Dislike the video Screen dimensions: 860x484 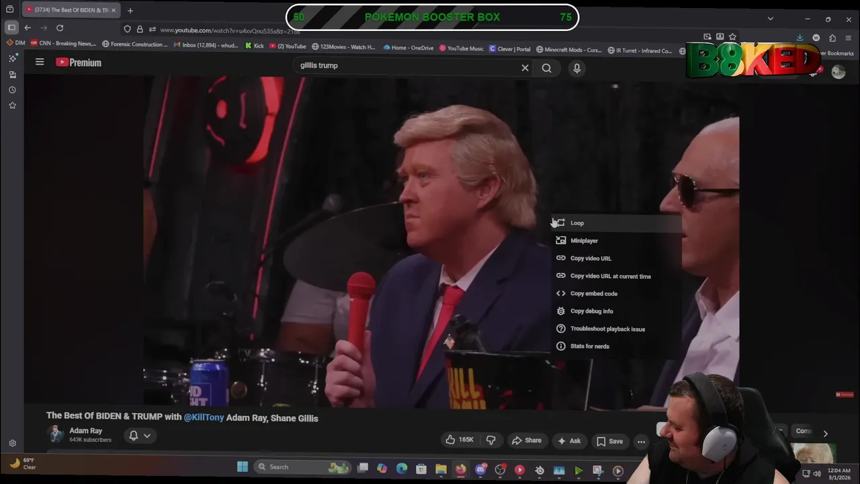491,440
